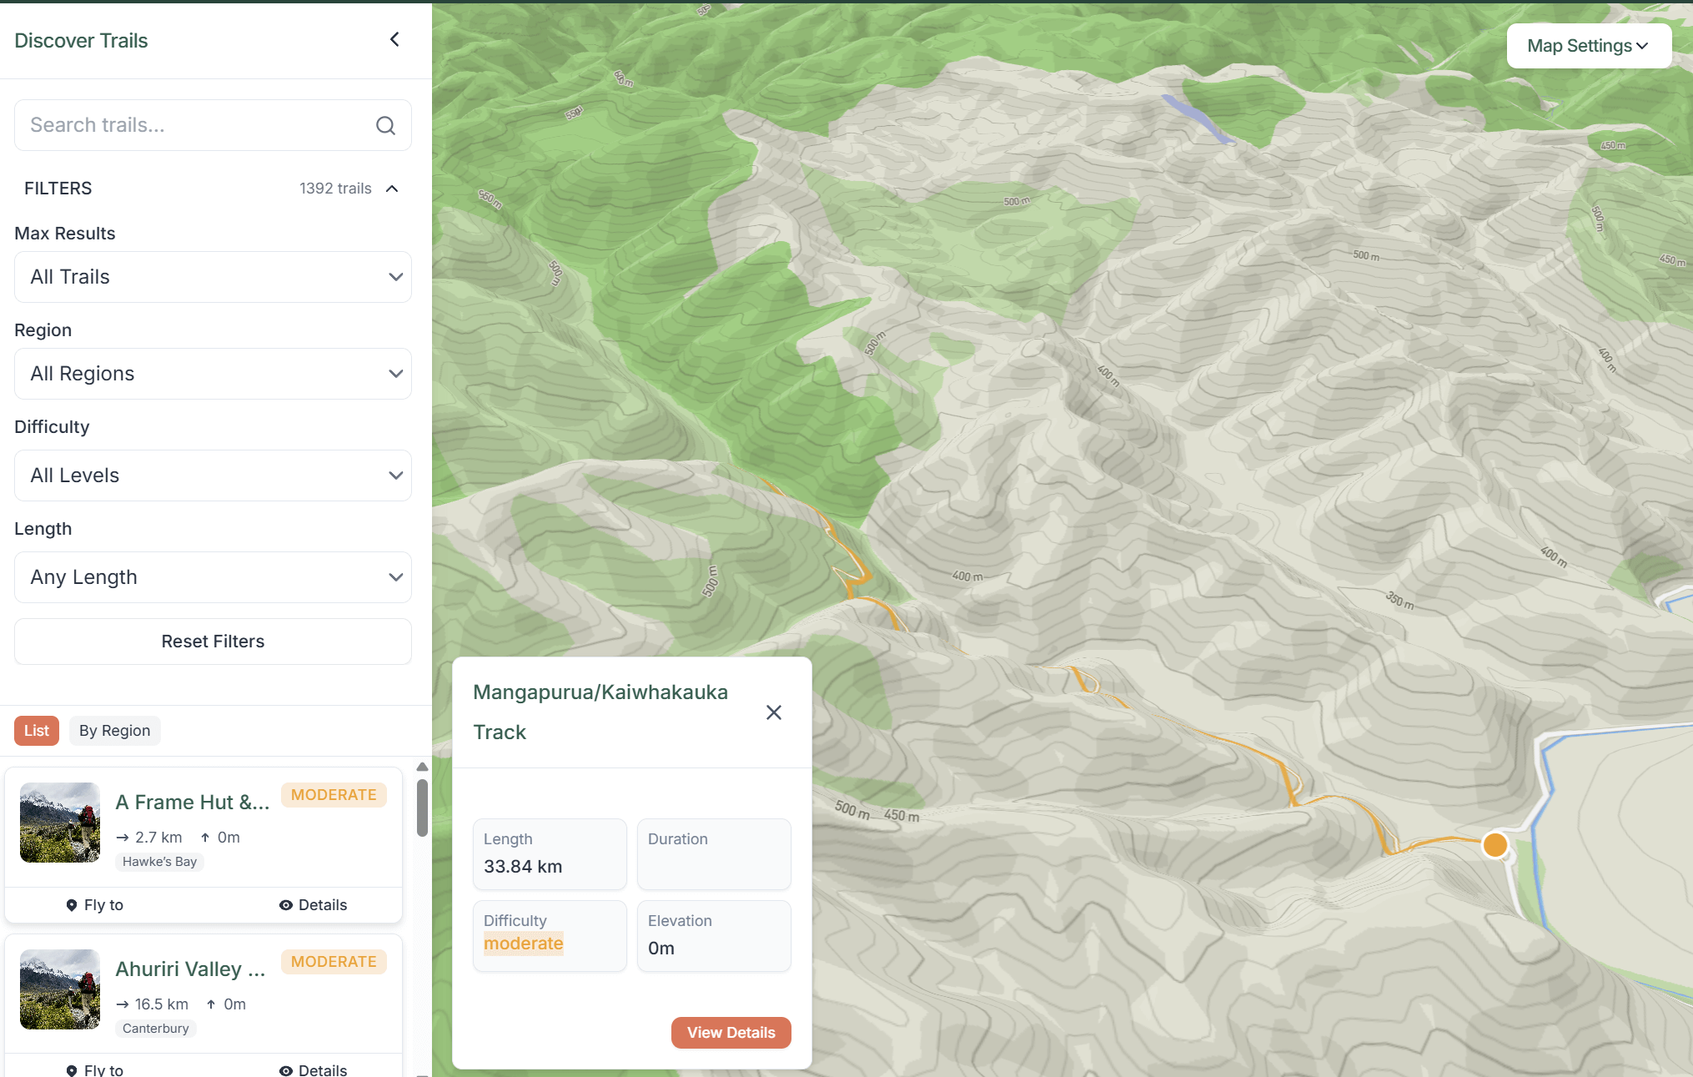Open the Any Length dropdown
1693x1077 pixels.
point(213,576)
